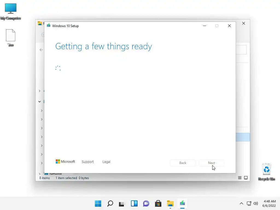Select the iso file on desktop

click(11, 38)
